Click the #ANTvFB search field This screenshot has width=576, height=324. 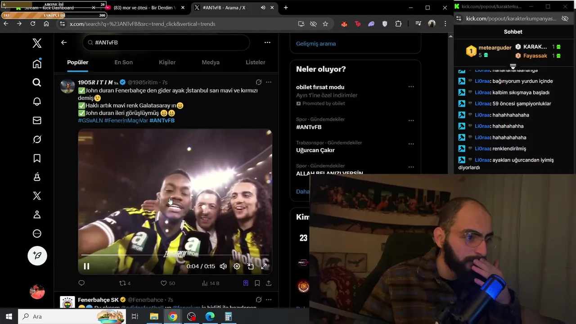(x=166, y=42)
